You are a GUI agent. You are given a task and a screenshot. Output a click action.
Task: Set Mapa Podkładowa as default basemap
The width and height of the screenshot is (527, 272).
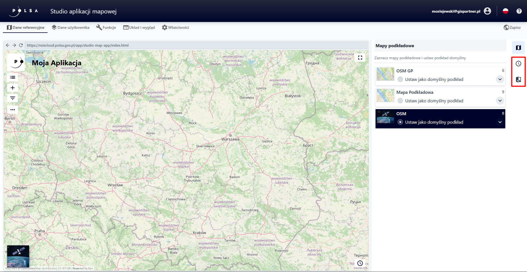pyautogui.click(x=400, y=101)
